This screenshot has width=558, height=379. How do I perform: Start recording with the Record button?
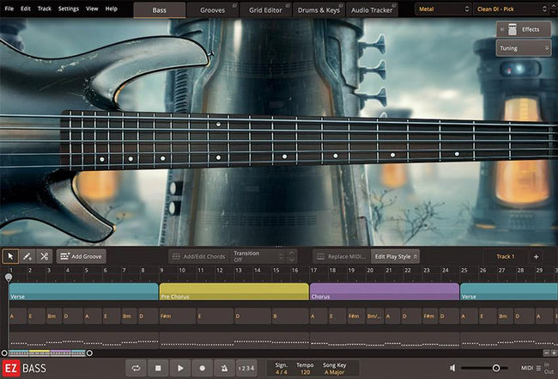(202, 368)
